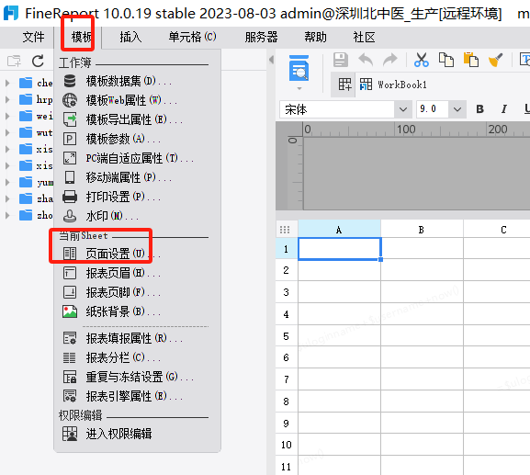This screenshot has height=475, width=530.
Task: Select row 5 header
Action: tap(287, 336)
